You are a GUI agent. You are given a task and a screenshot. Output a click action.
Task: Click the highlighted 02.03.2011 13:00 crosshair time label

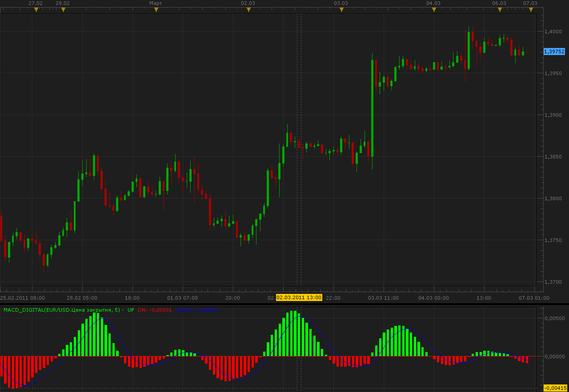click(299, 297)
